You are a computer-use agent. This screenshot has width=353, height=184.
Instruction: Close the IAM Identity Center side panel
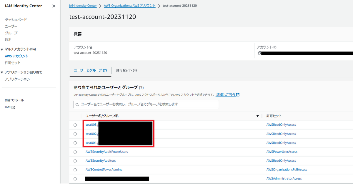click(x=54, y=6)
